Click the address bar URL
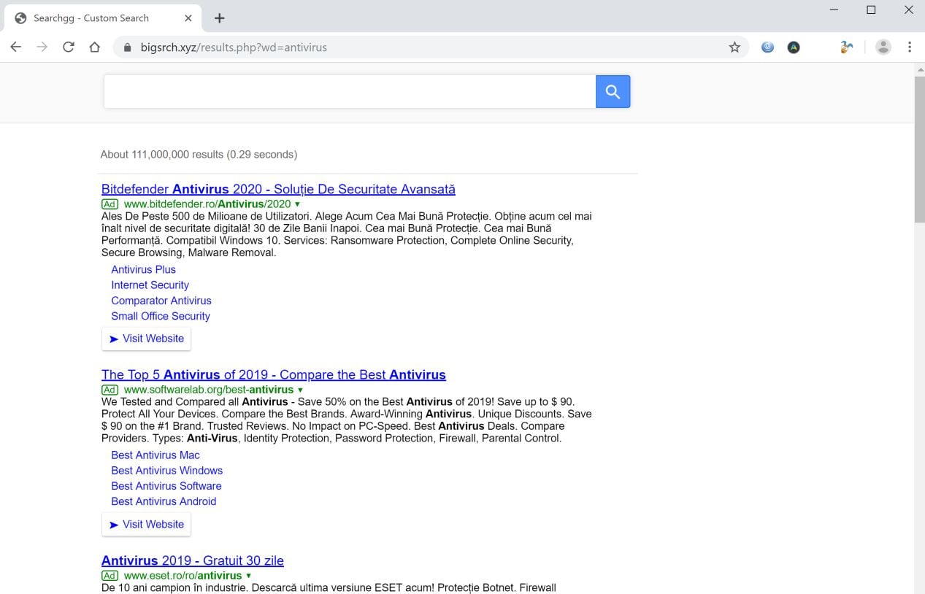925x594 pixels. click(234, 47)
